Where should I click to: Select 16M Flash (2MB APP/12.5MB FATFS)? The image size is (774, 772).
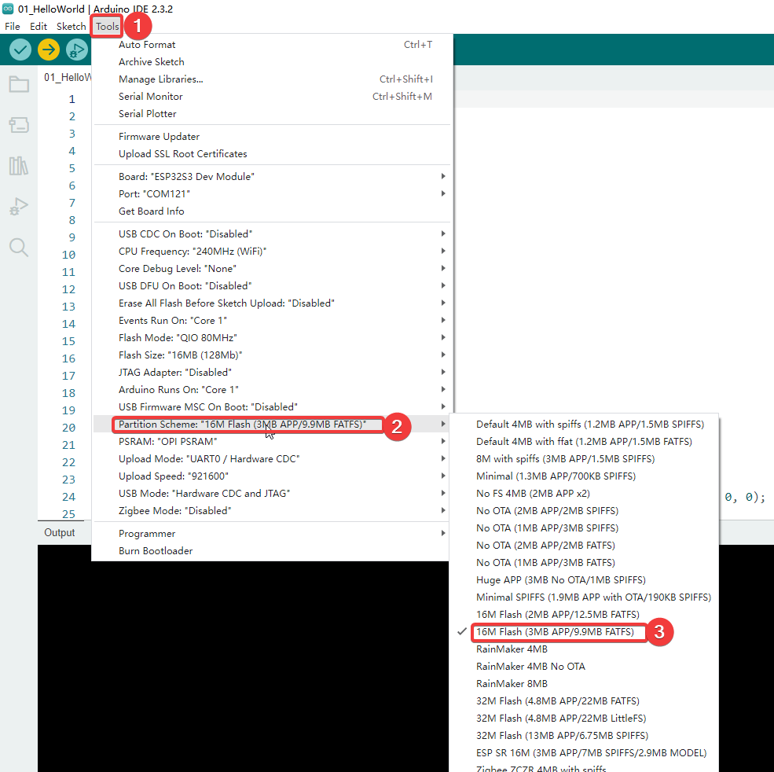[x=584, y=614]
